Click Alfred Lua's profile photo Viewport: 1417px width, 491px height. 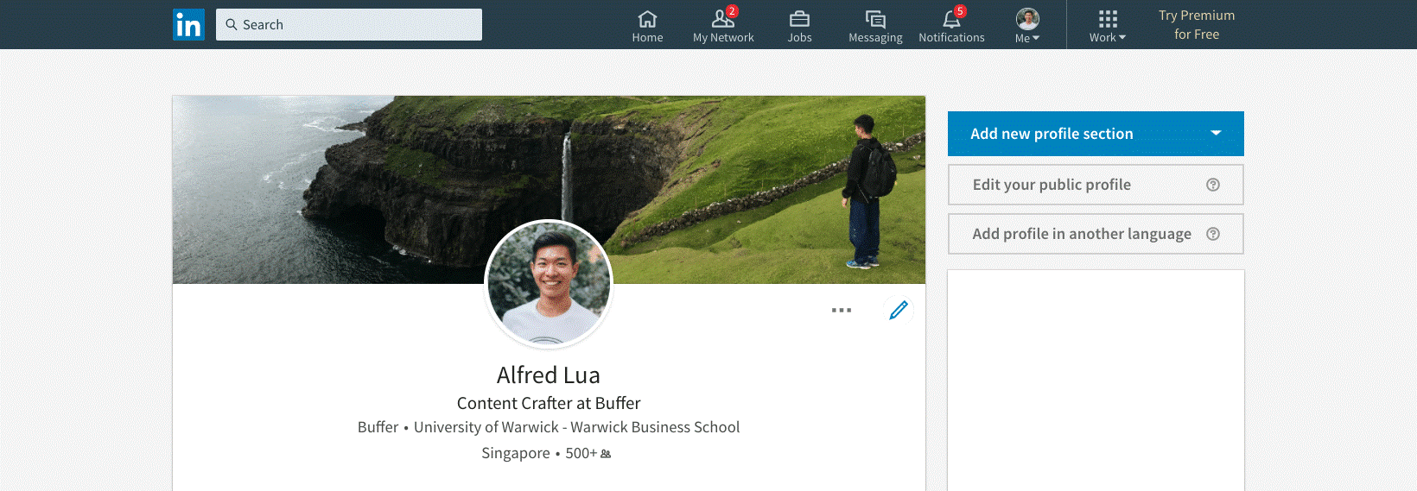pyautogui.click(x=549, y=283)
